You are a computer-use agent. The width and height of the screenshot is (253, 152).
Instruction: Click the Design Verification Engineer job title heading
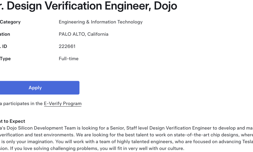click(89, 6)
